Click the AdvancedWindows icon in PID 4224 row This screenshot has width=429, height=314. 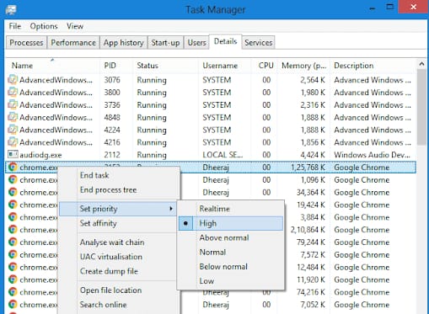(x=13, y=130)
